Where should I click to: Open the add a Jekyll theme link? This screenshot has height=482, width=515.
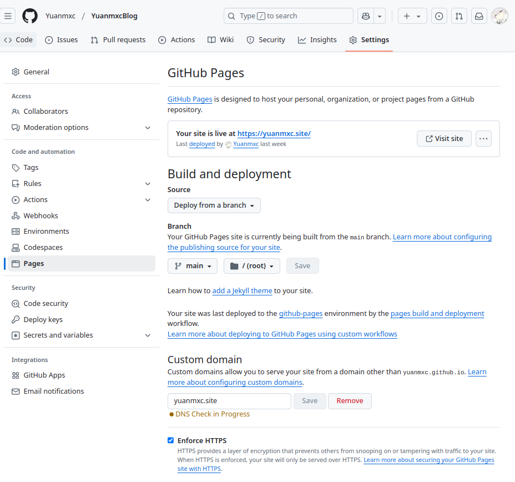pyautogui.click(x=242, y=291)
